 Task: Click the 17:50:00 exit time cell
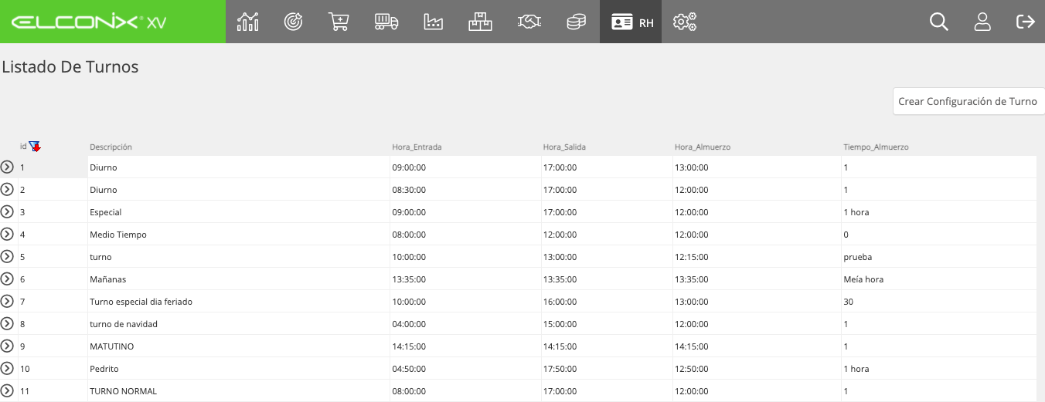tap(607, 369)
